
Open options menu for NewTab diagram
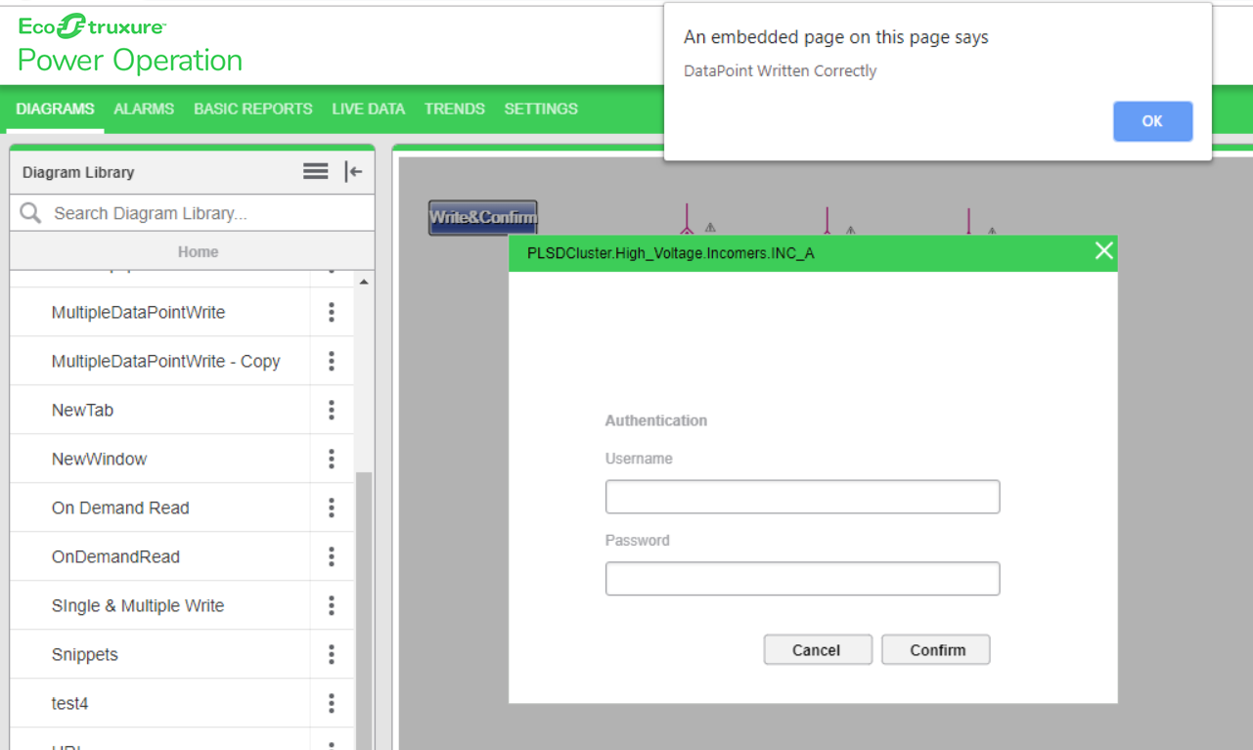[332, 411]
